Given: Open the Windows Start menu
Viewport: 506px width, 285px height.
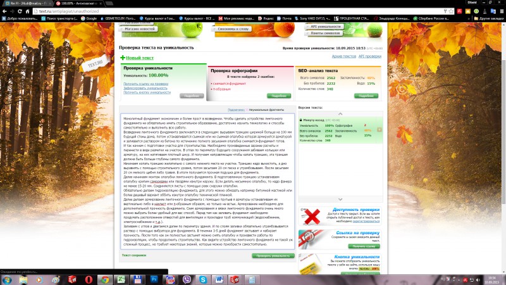Looking at the screenshot, I should tap(7, 280).
